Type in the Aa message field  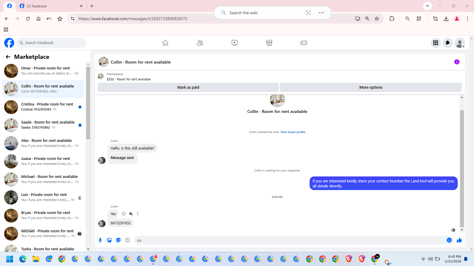coord(290,240)
